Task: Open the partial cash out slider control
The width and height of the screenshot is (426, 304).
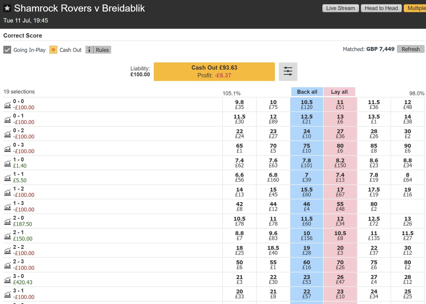Action: [x=288, y=71]
